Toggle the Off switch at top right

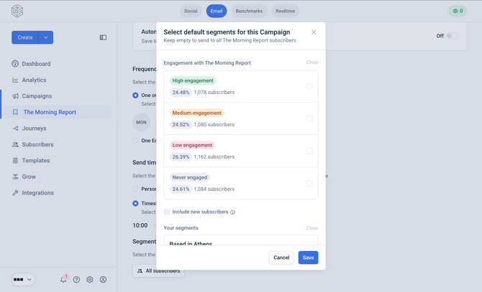(453, 36)
